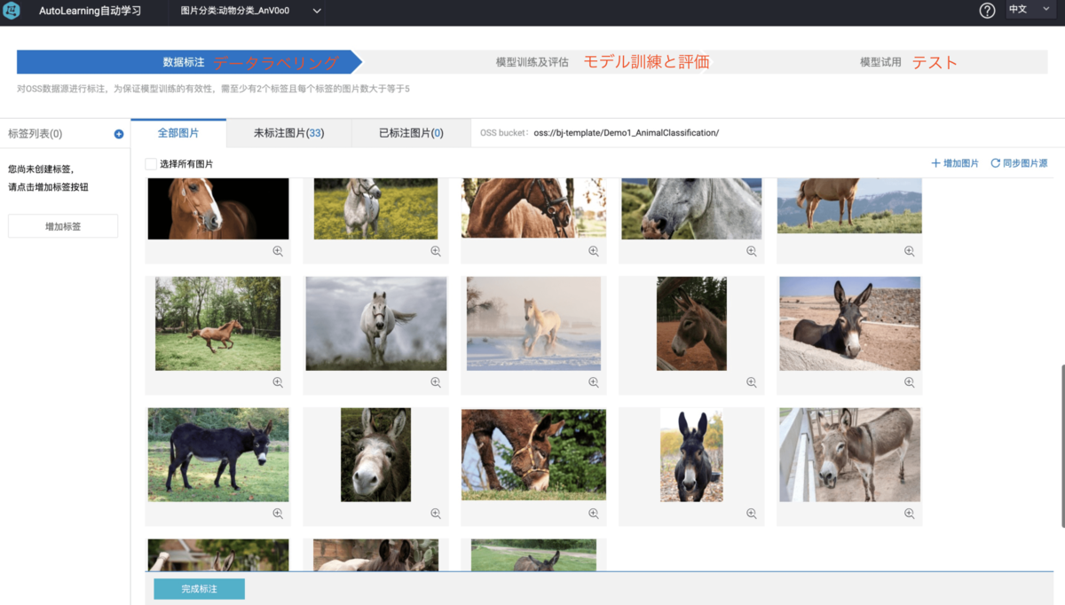Zoom the white horse running in snow

coord(594,382)
